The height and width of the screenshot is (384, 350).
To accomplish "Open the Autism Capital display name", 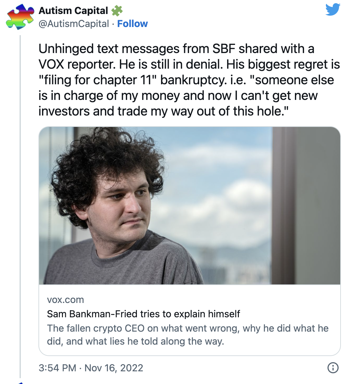I will click(73, 11).
